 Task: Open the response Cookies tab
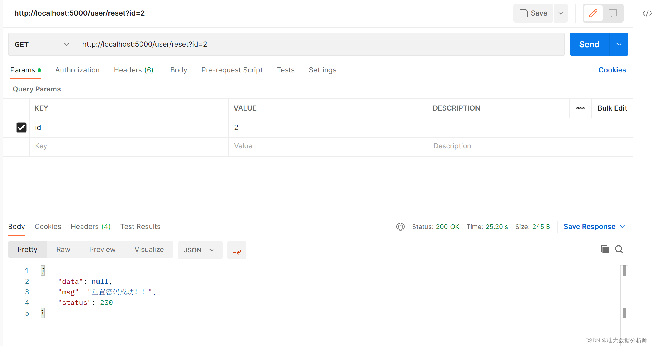coord(48,227)
